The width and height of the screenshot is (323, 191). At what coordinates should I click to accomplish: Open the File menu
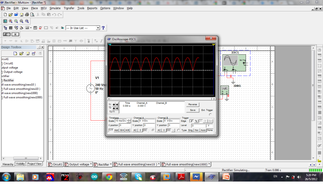pos(9,8)
